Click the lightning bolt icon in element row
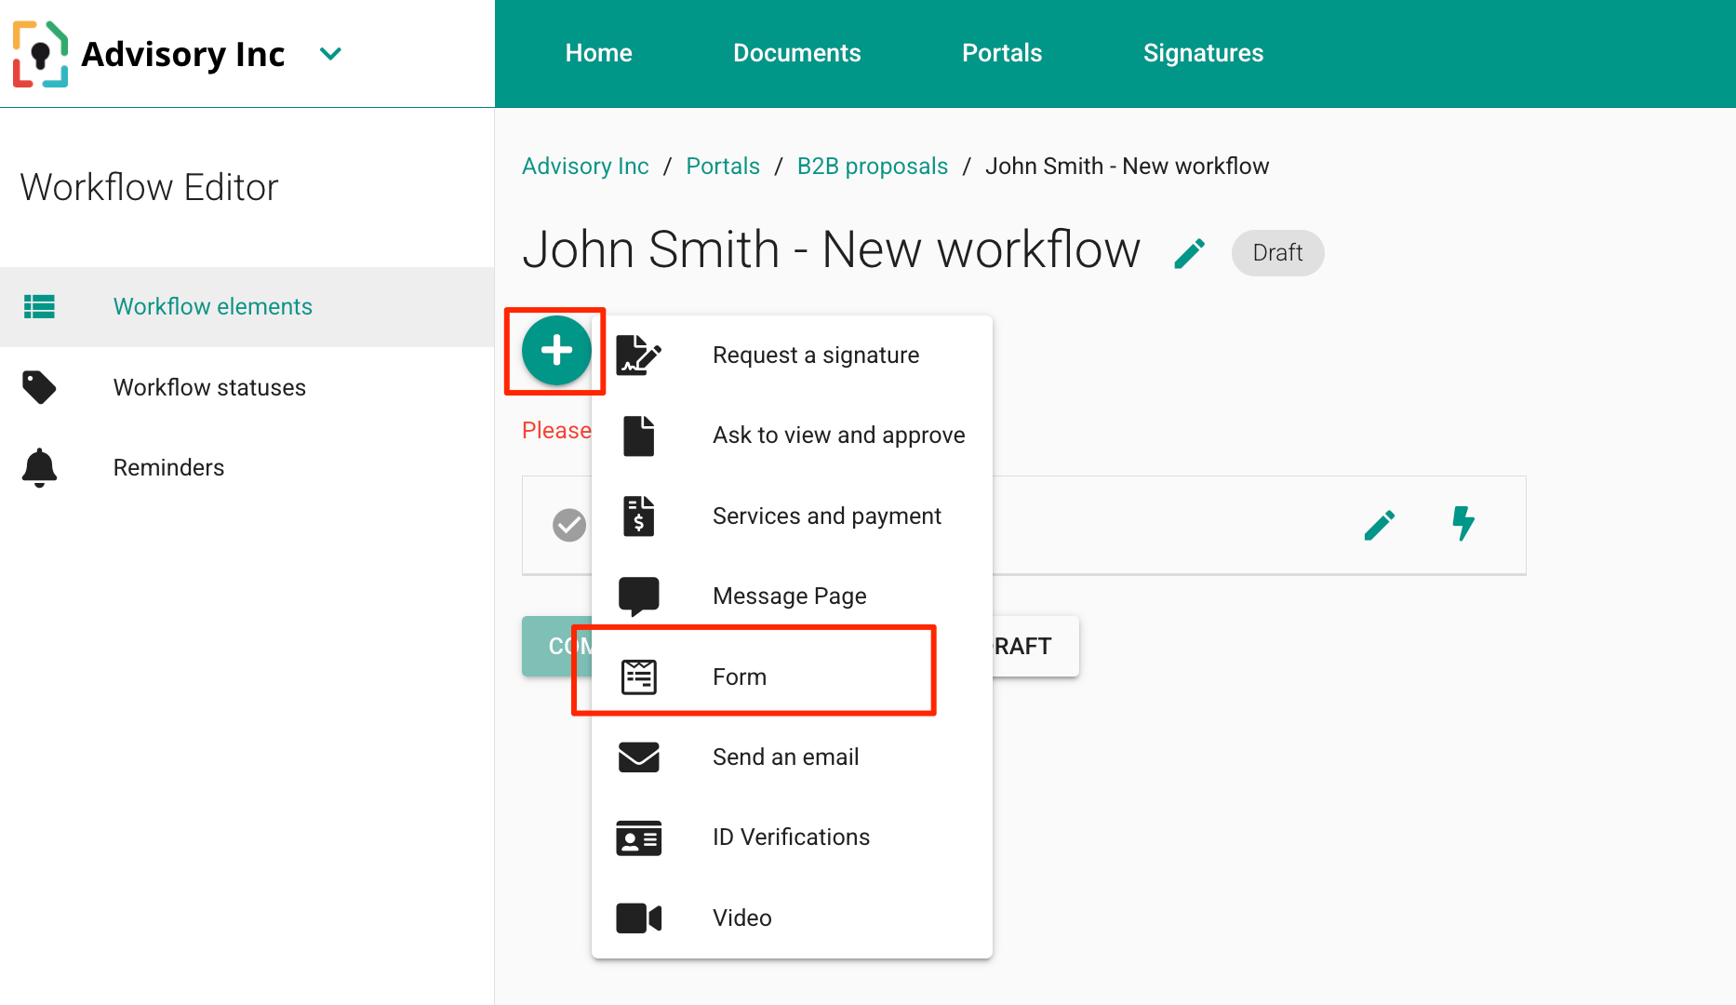 (1463, 524)
